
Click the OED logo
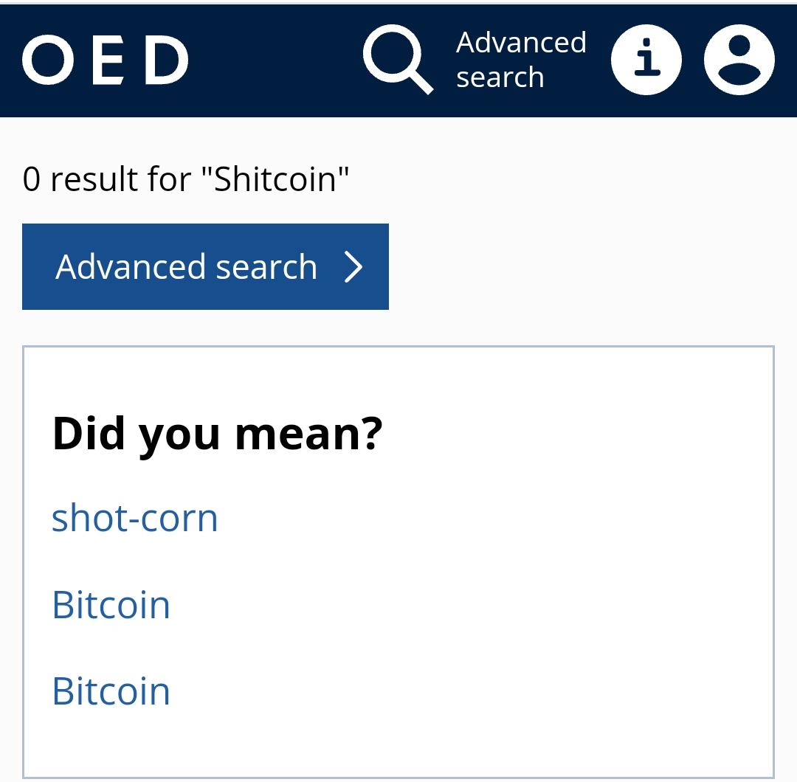[106, 60]
